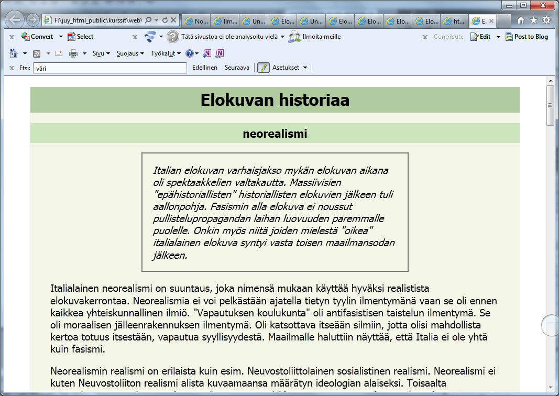Switch to the 'No...' browser tab
The width and height of the screenshot is (559, 396).
click(x=196, y=21)
